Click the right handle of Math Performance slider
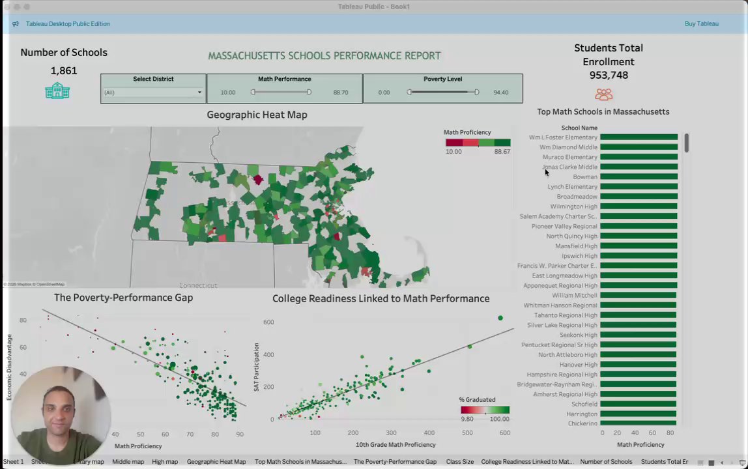 click(x=309, y=92)
